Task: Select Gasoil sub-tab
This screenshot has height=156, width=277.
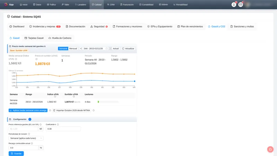Action: tap(15, 38)
